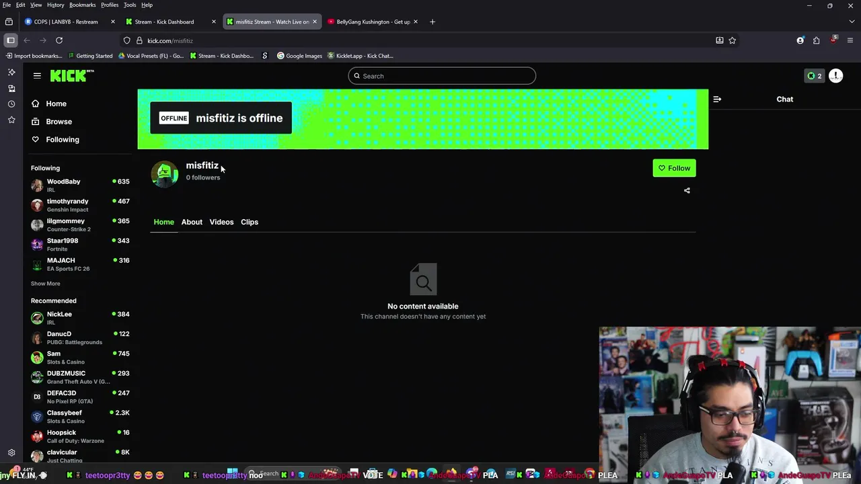Click the uBlock Origin extension icon
This screenshot has width=861, height=484.
(833, 40)
